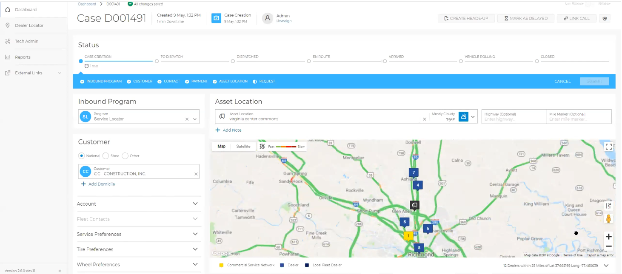Expand the Account section
The width and height of the screenshot is (622, 274).
[195, 204]
